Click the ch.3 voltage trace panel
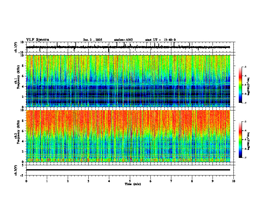 tap(131, 170)
